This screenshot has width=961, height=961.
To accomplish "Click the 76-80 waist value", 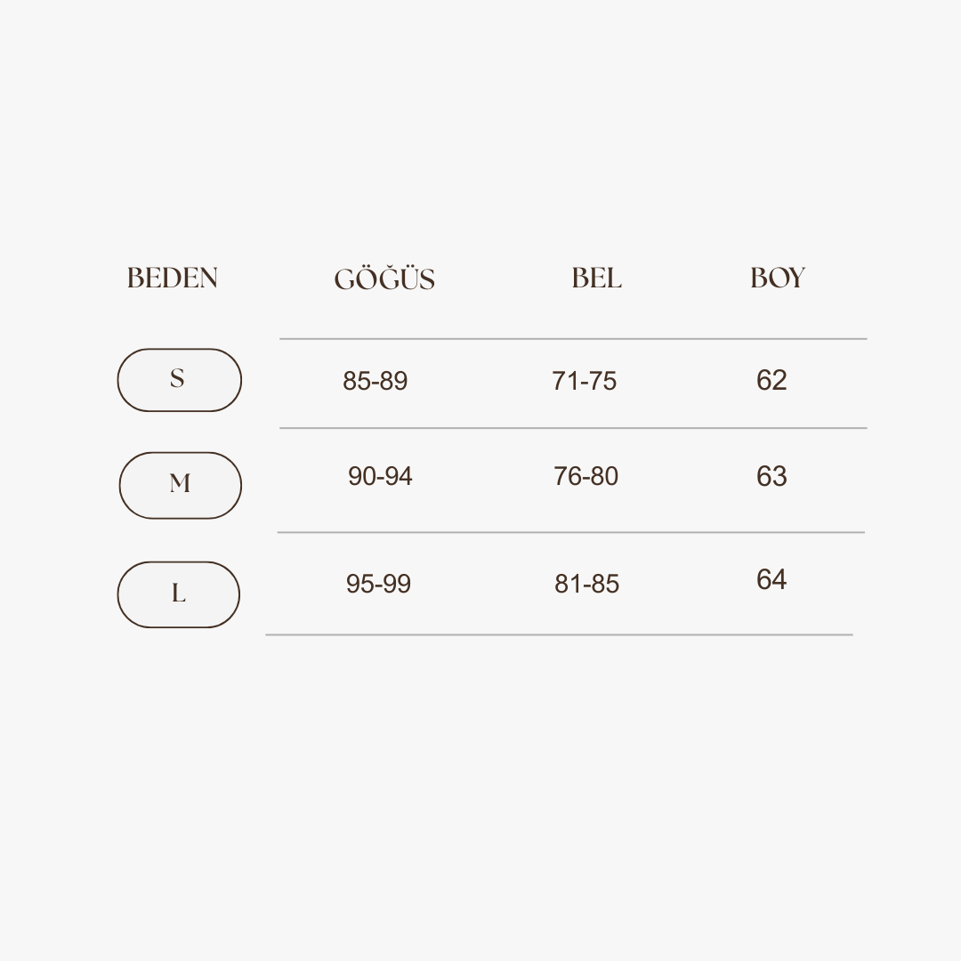I will pyautogui.click(x=585, y=476).
